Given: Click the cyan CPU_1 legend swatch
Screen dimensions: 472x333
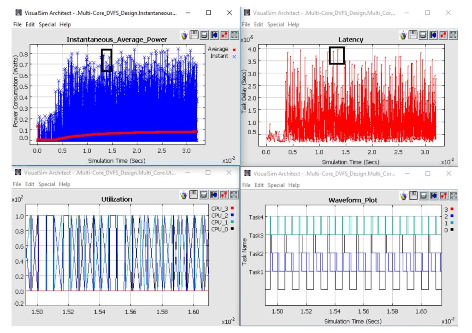Looking at the screenshot, I should [232, 222].
